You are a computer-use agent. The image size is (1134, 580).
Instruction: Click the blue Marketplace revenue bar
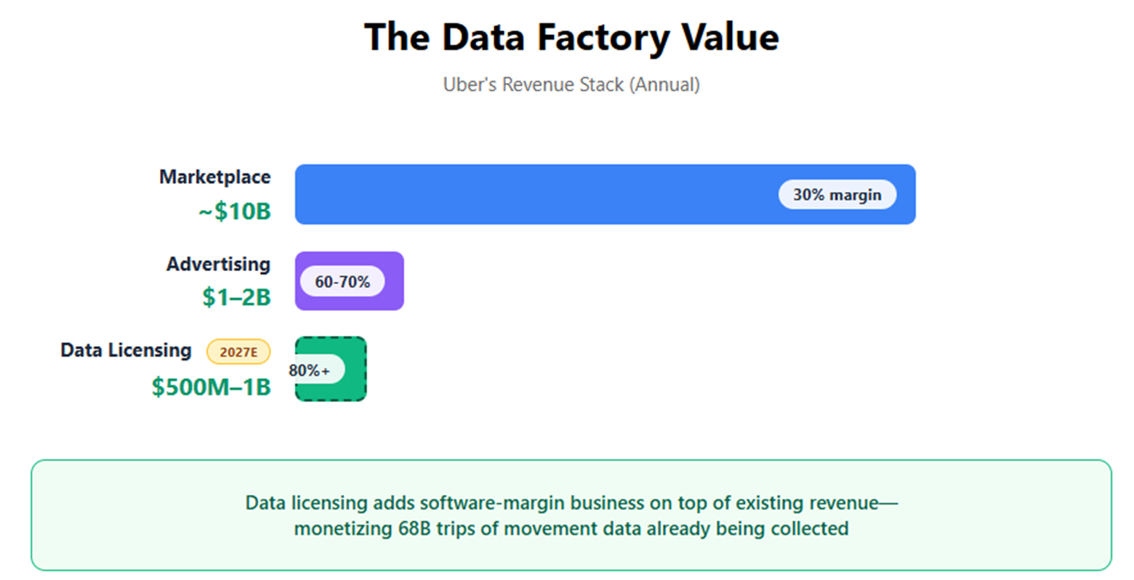click(x=605, y=194)
